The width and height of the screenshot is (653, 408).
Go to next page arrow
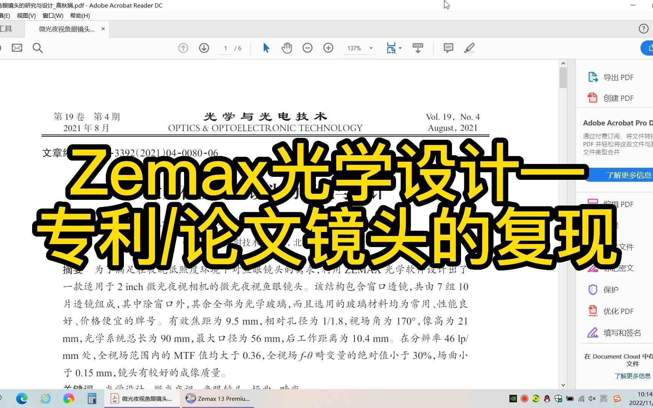[204, 48]
